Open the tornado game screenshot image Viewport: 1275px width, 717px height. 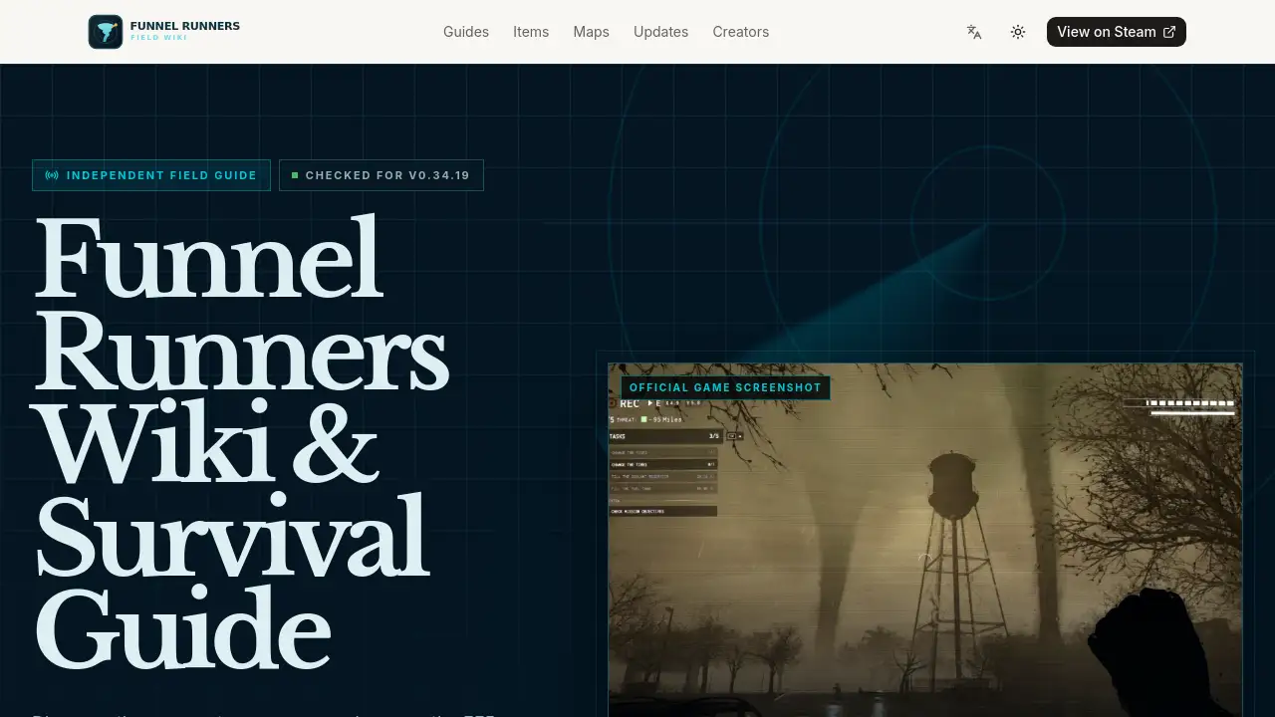coord(925,540)
